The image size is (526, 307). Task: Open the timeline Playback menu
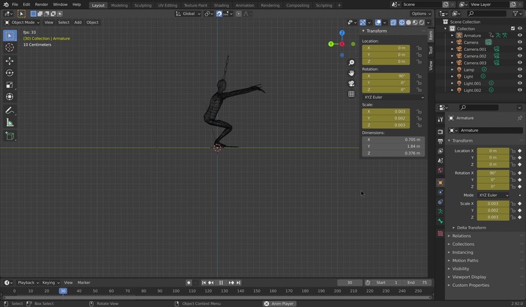tap(28, 283)
